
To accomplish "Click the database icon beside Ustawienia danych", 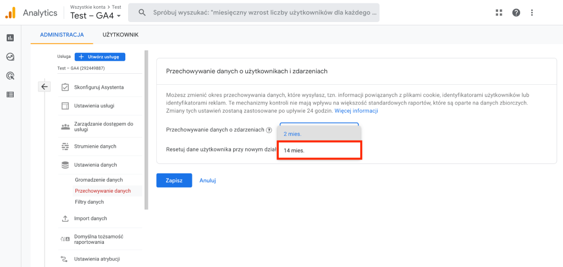I will pos(65,165).
